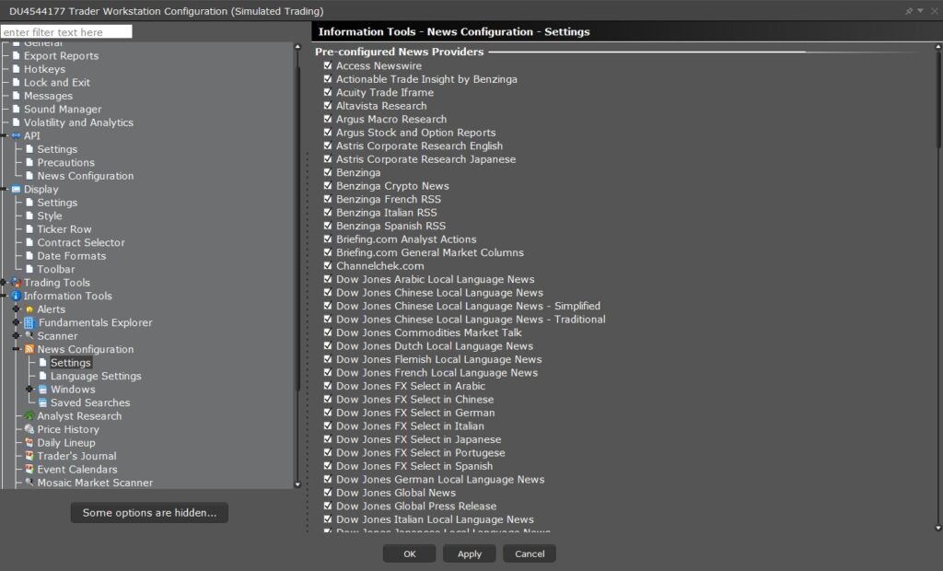Screen dimensions: 943x571
Task: Click the Export Reports page icon
Action: [17, 55]
